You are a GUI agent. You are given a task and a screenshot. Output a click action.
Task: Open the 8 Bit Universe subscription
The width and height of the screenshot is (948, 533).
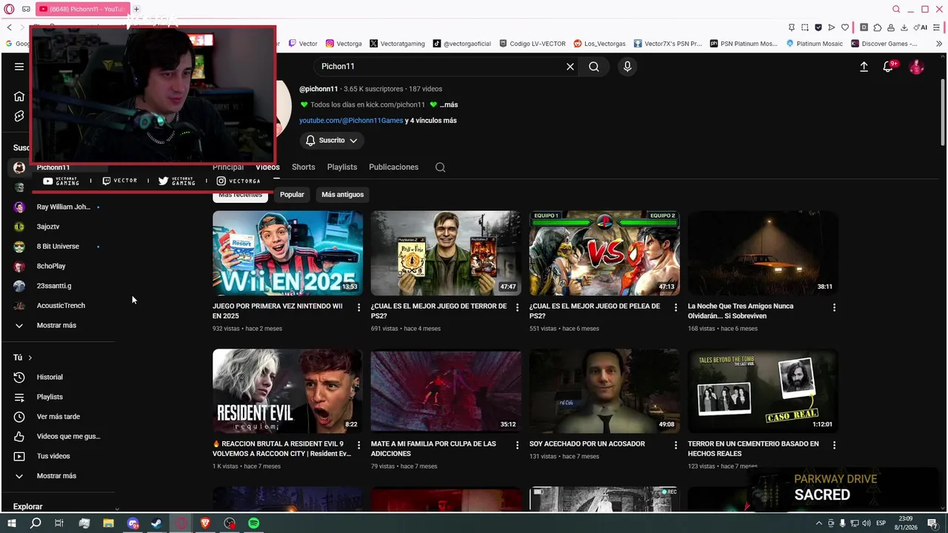pyautogui.click(x=58, y=247)
